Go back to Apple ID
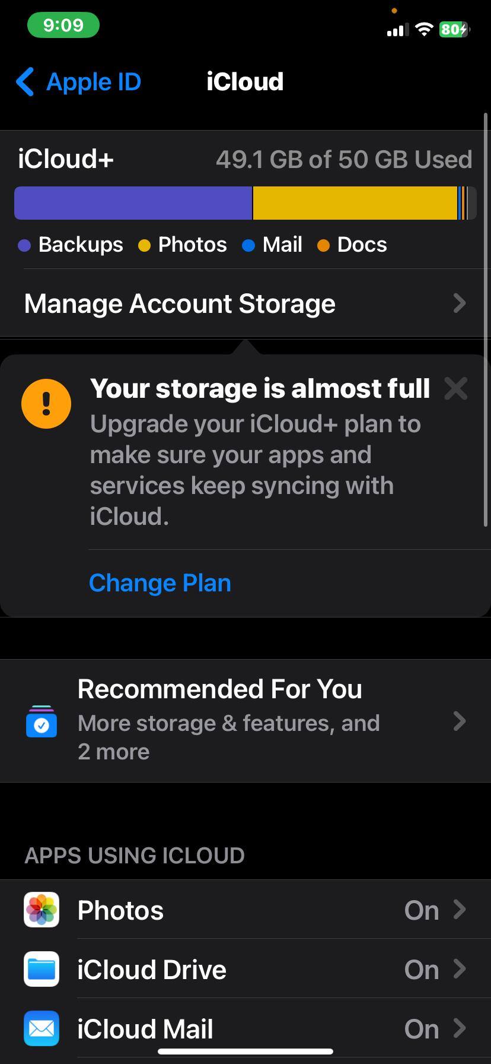Image resolution: width=491 pixels, height=1064 pixels. pos(93,82)
